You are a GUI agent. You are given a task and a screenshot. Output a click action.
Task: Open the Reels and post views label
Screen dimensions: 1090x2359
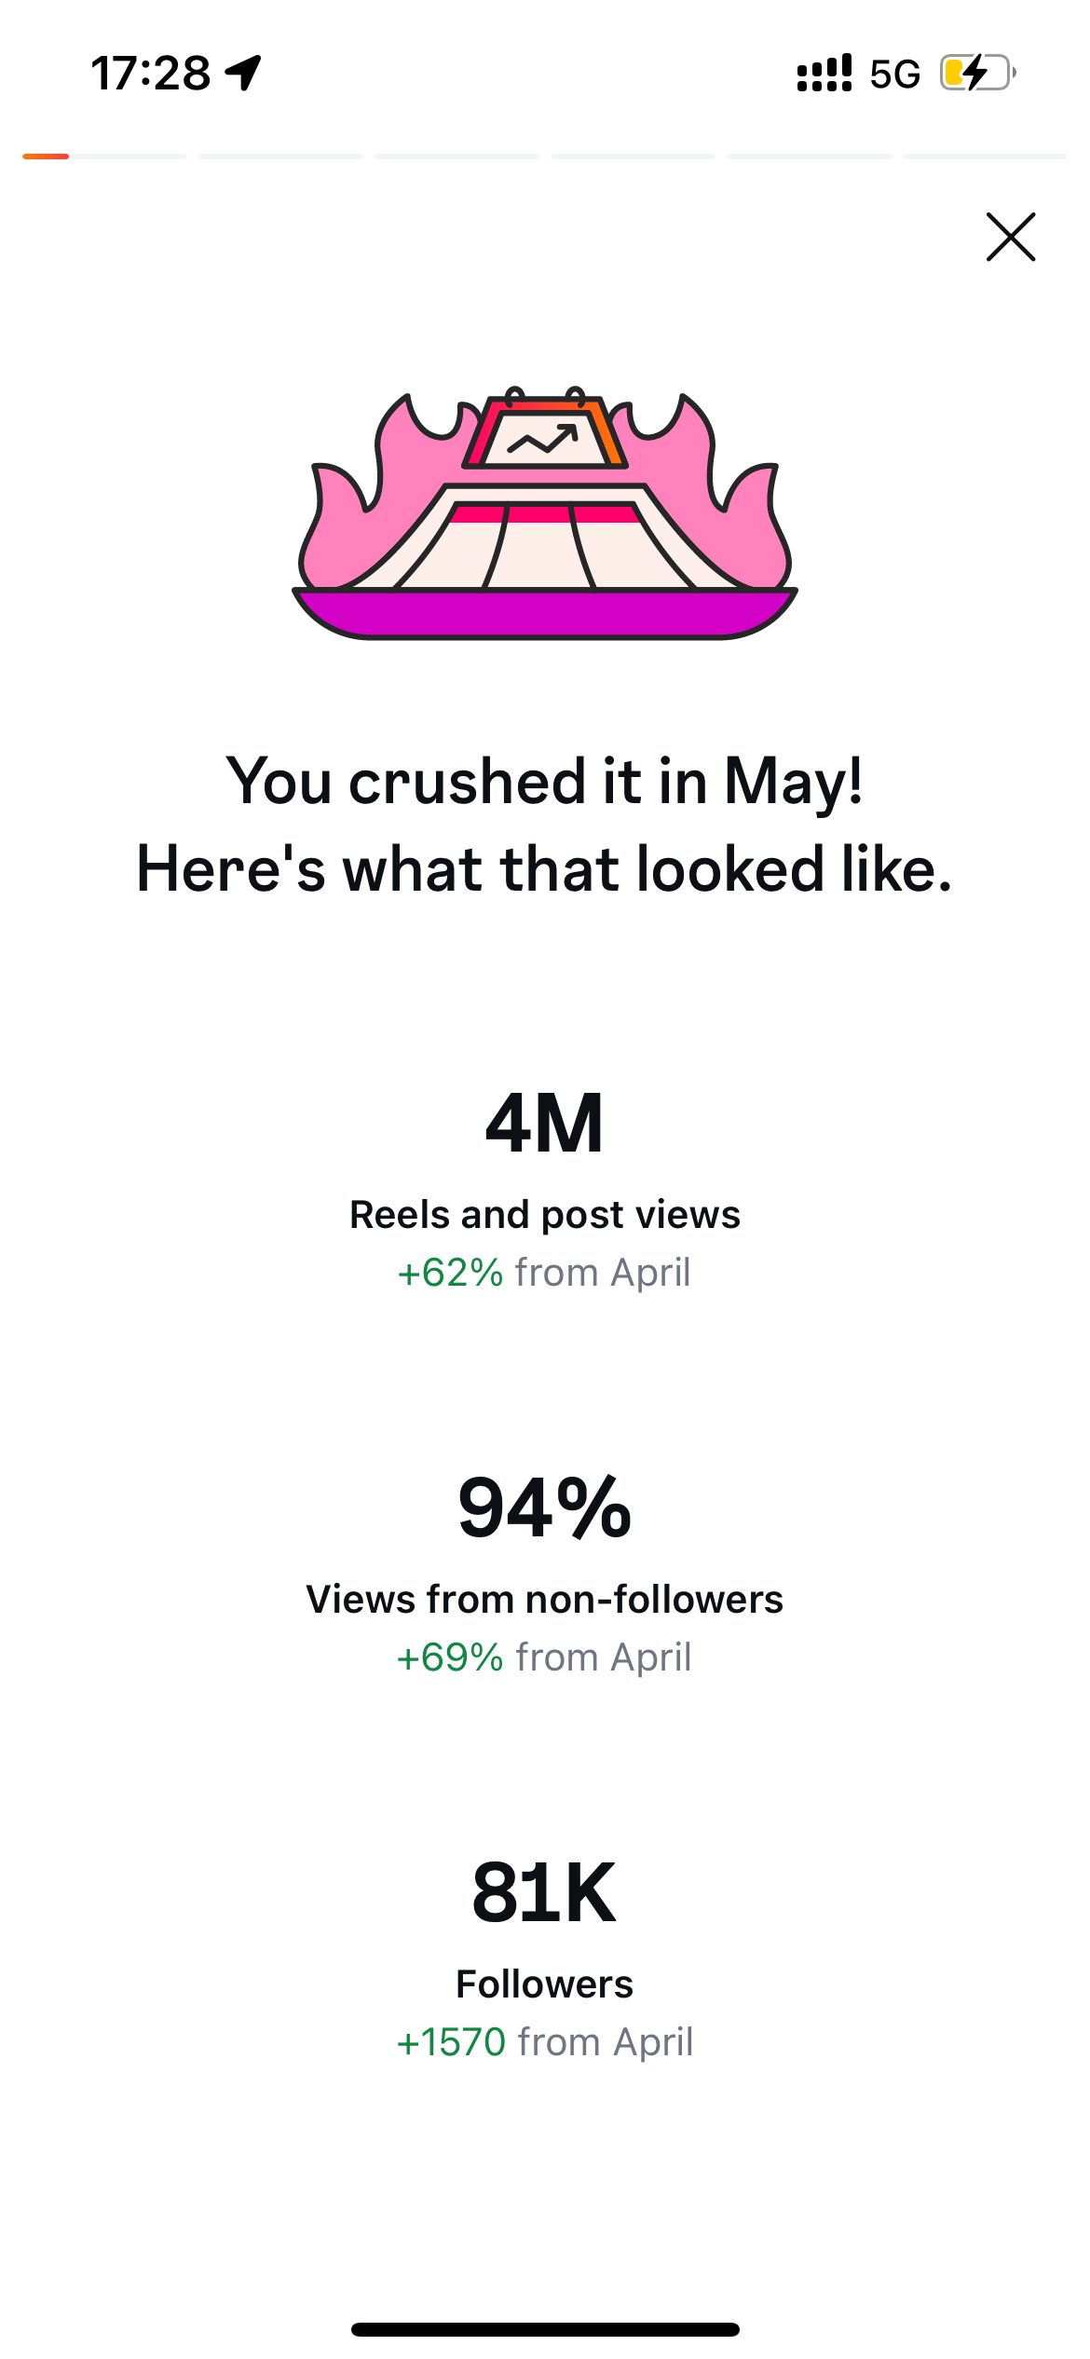[545, 1215]
